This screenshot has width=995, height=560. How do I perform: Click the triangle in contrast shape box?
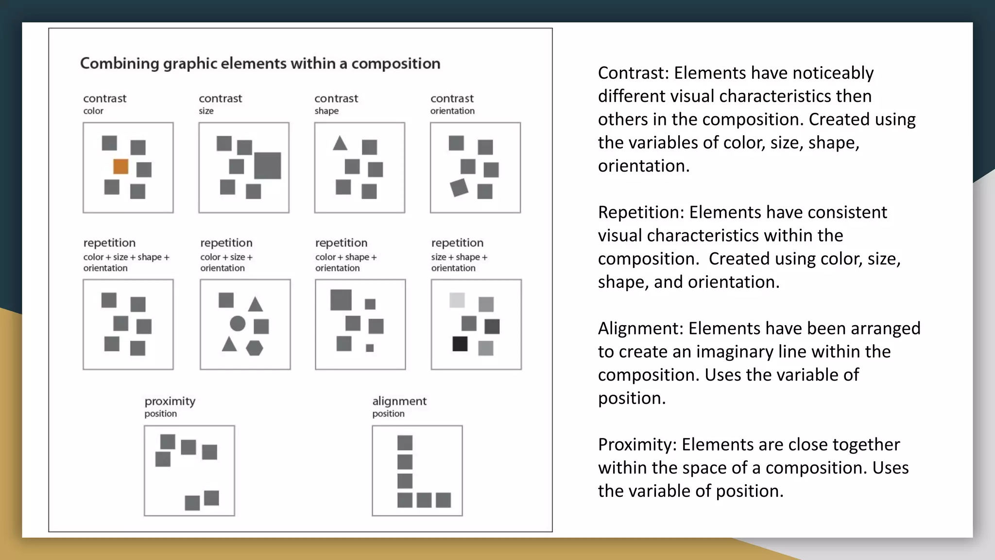(340, 143)
